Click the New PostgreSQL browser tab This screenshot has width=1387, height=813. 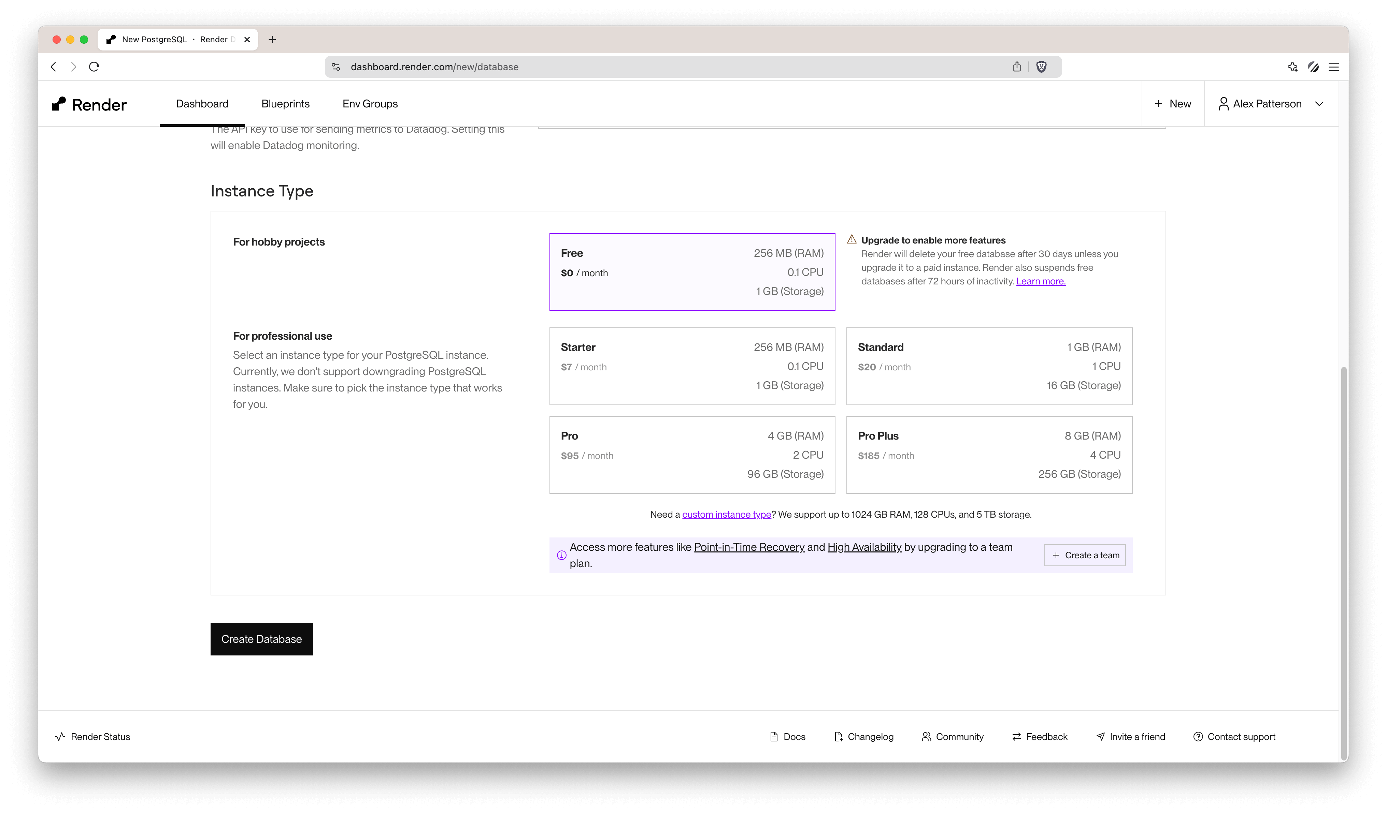[x=177, y=40]
